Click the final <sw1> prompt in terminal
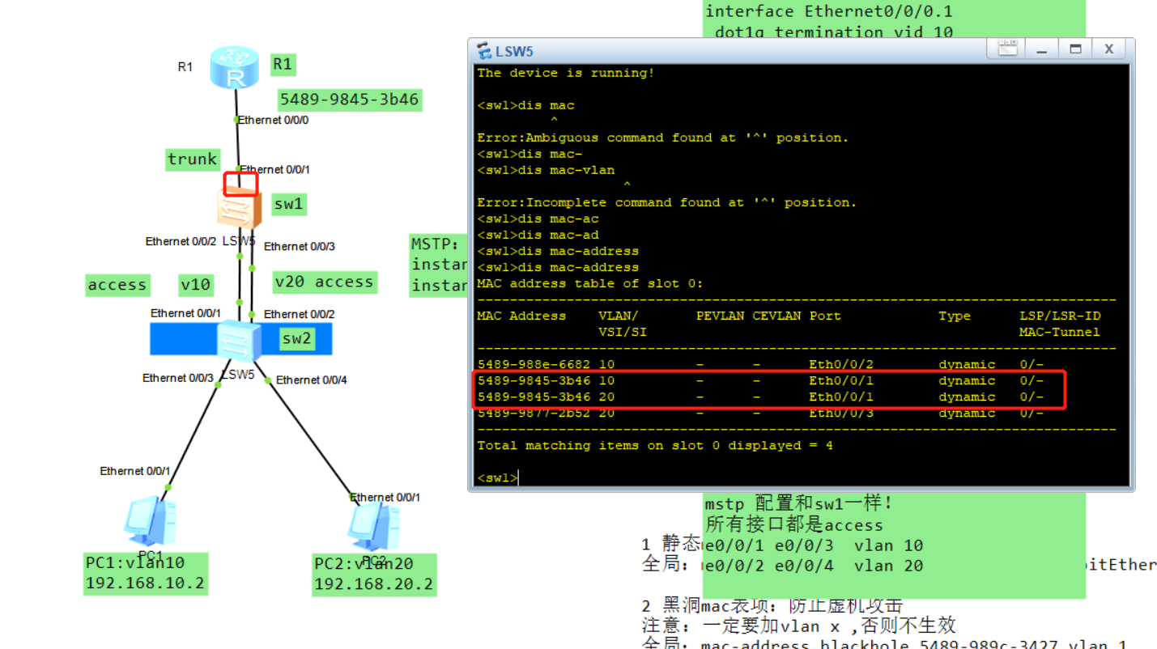Image resolution: width=1157 pixels, height=649 pixels. pos(497,477)
